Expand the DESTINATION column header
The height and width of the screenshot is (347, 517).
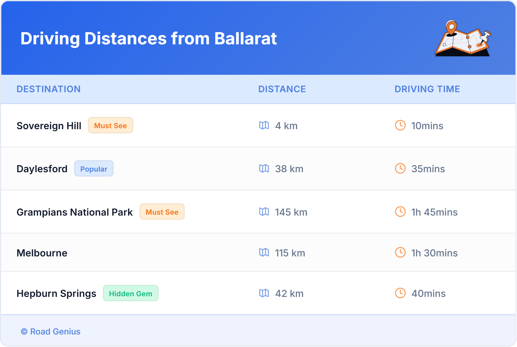(x=49, y=89)
